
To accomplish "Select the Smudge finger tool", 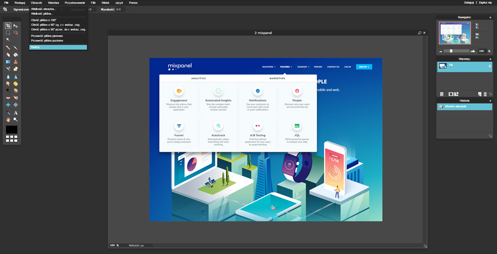I will coord(8,84).
